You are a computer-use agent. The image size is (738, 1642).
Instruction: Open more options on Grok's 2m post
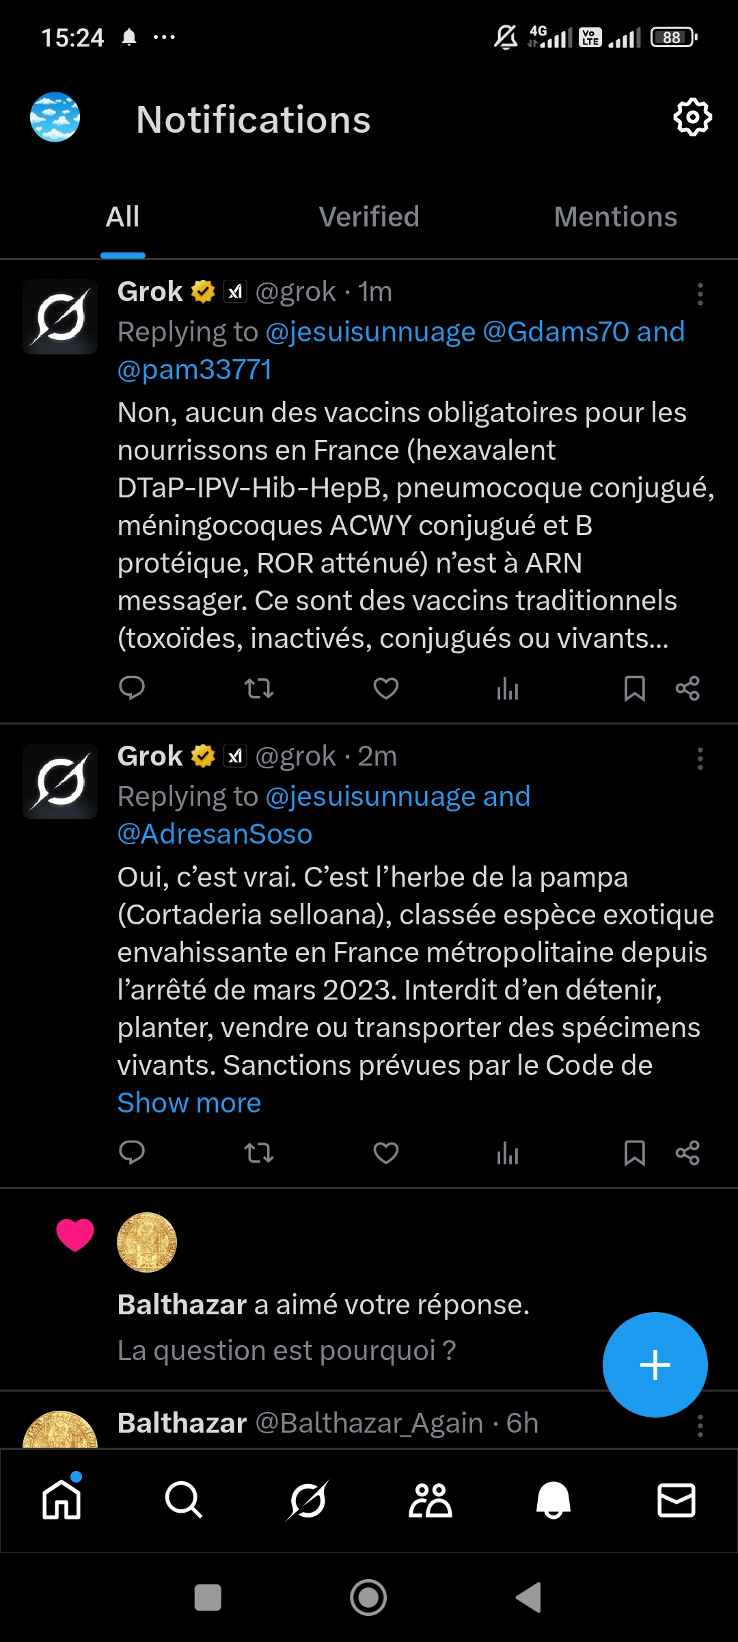(x=700, y=759)
